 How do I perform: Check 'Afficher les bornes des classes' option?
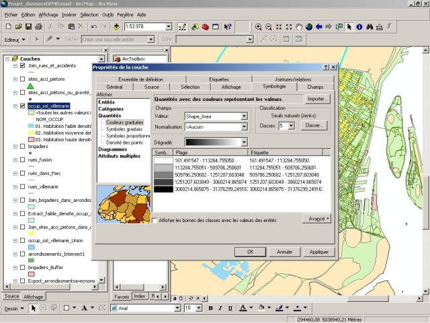(x=155, y=220)
